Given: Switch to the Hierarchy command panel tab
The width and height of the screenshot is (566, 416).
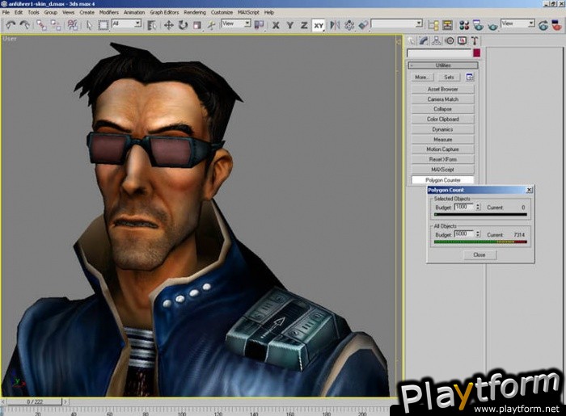Looking at the screenshot, I should [437, 40].
